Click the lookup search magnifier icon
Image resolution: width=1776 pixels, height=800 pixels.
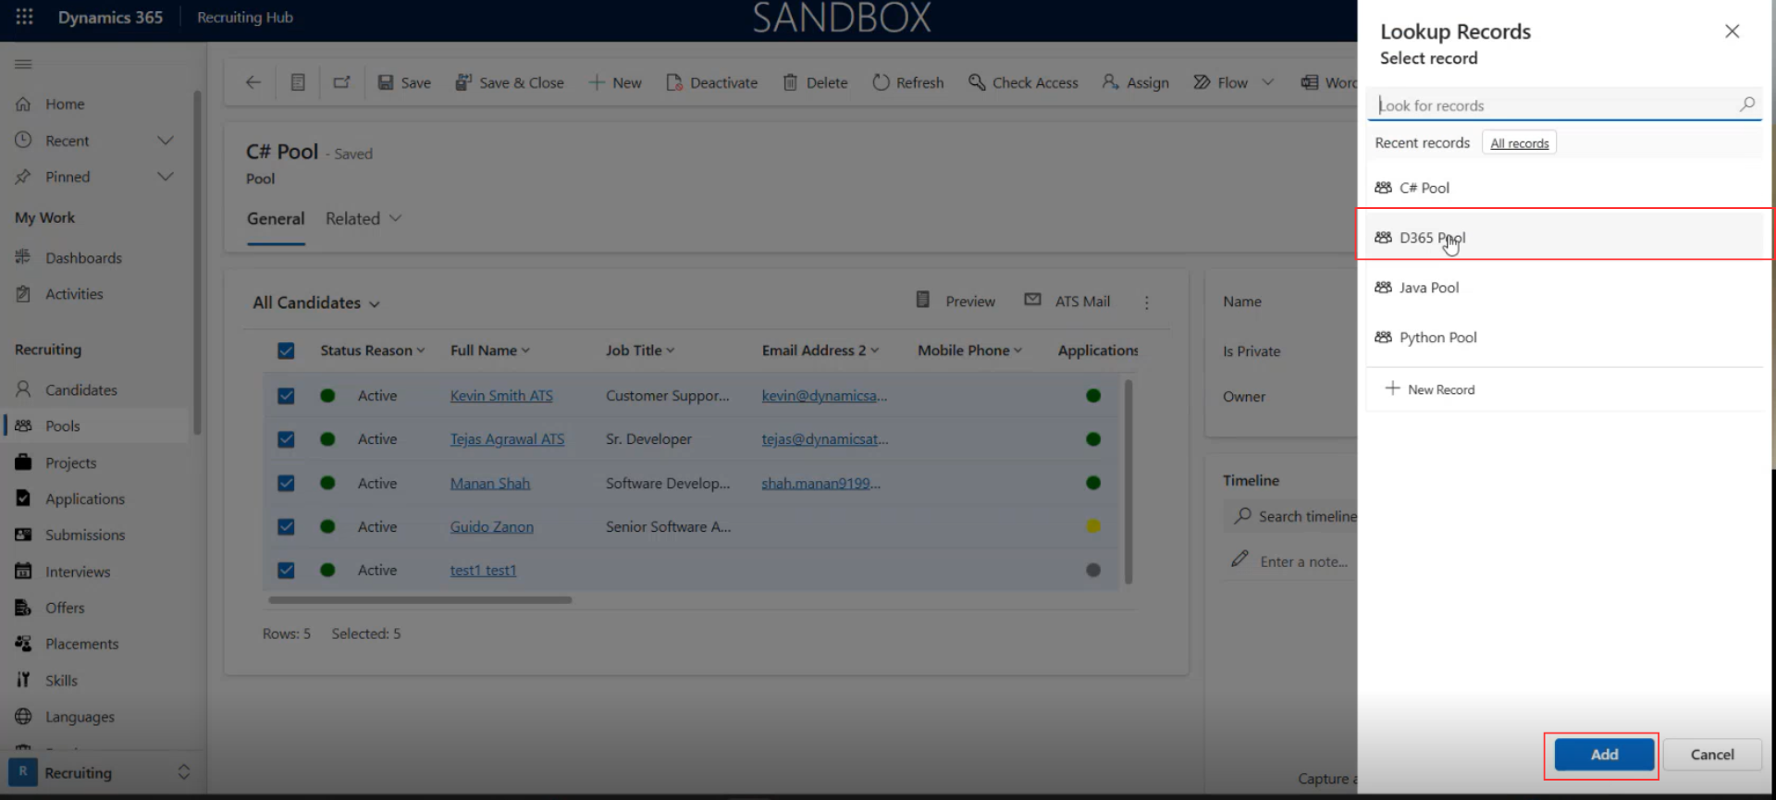coord(1747,105)
